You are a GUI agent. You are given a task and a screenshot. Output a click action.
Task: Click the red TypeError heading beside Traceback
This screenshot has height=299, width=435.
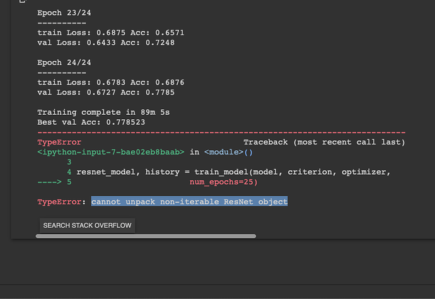(59, 143)
